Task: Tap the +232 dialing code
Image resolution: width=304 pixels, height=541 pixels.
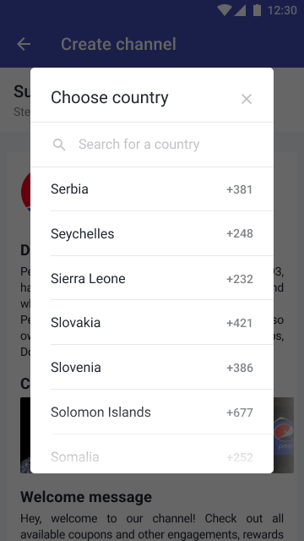Action: pyautogui.click(x=240, y=279)
